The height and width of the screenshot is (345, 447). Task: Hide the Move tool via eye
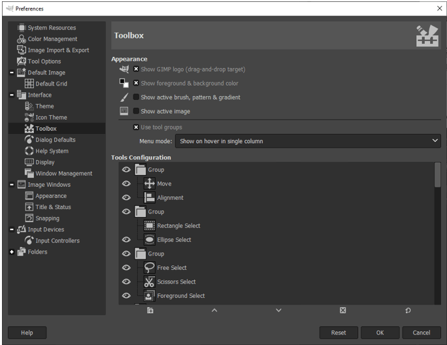(x=126, y=184)
